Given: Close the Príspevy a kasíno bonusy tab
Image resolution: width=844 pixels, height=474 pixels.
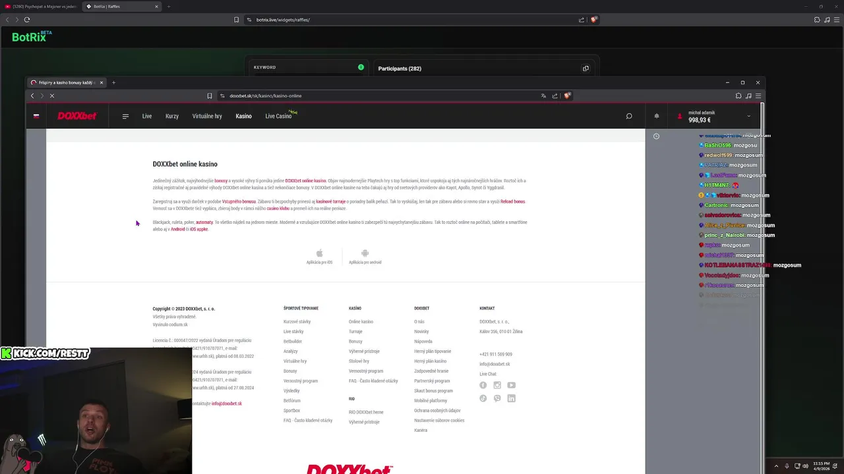Looking at the screenshot, I should [102, 83].
